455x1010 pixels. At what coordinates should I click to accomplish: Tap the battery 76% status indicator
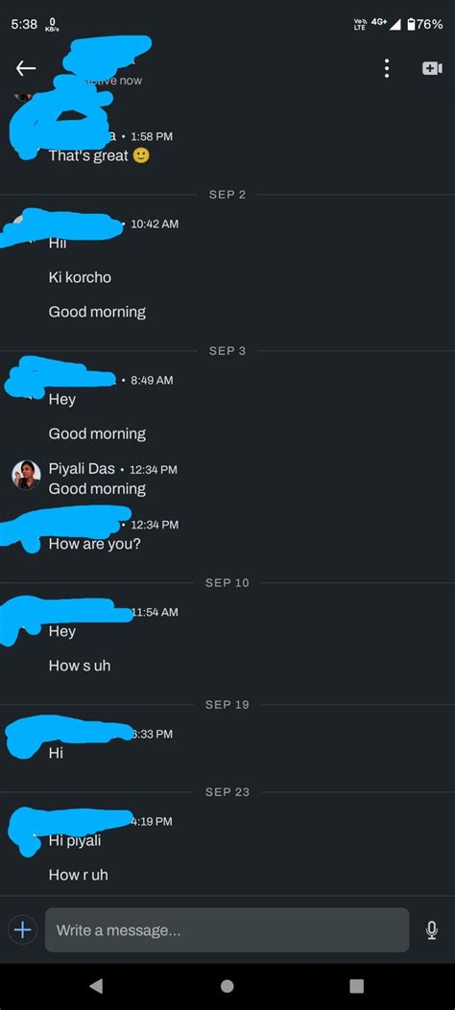tap(424, 25)
